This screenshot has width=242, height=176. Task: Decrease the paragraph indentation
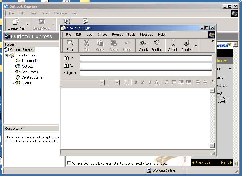pyautogui.click(x=181, y=82)
